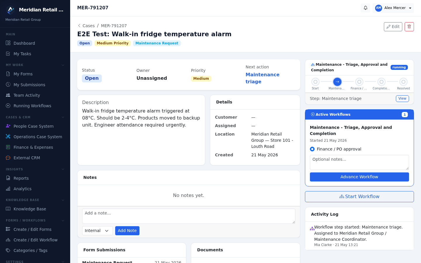This screenshot has width=421, height=263.
Task: Open the Alex Mercer user menu
Action: 393,8
